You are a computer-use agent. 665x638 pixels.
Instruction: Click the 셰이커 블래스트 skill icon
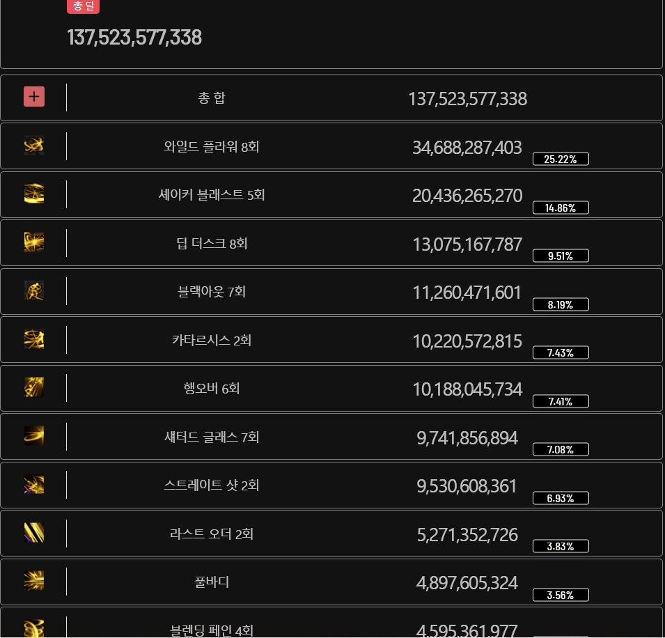pyautogui.click(x=34, y=194)
